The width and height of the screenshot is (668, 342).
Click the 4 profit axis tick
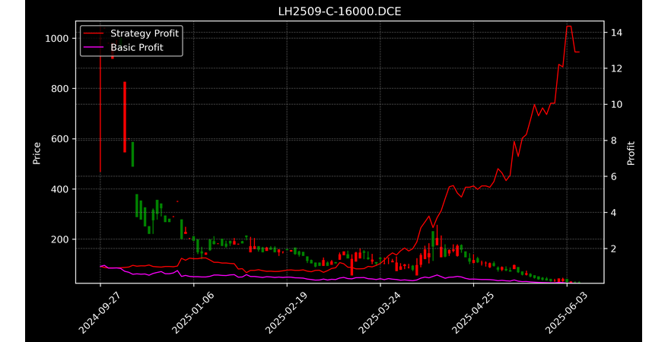[x=613, y=212]
